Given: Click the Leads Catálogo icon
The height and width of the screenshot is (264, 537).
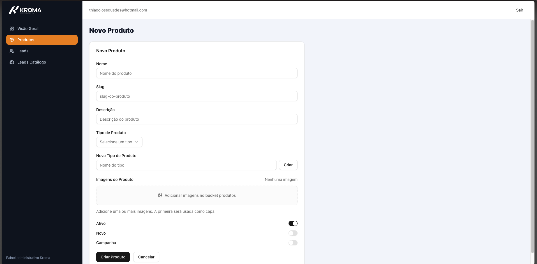Looking at the screenshot, I should [x=12, y=62].
